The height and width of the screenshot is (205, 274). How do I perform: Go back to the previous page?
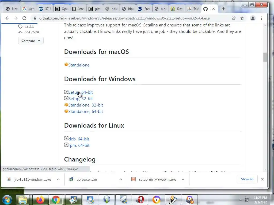click(7, 18)
